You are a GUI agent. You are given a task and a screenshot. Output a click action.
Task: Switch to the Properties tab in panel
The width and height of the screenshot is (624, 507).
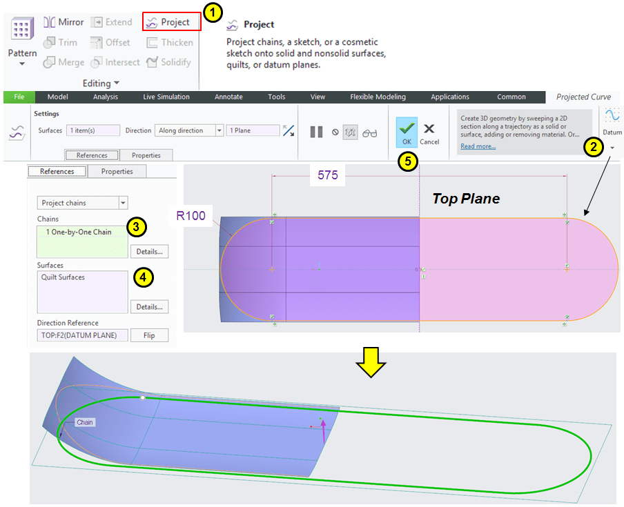point(117,171)
